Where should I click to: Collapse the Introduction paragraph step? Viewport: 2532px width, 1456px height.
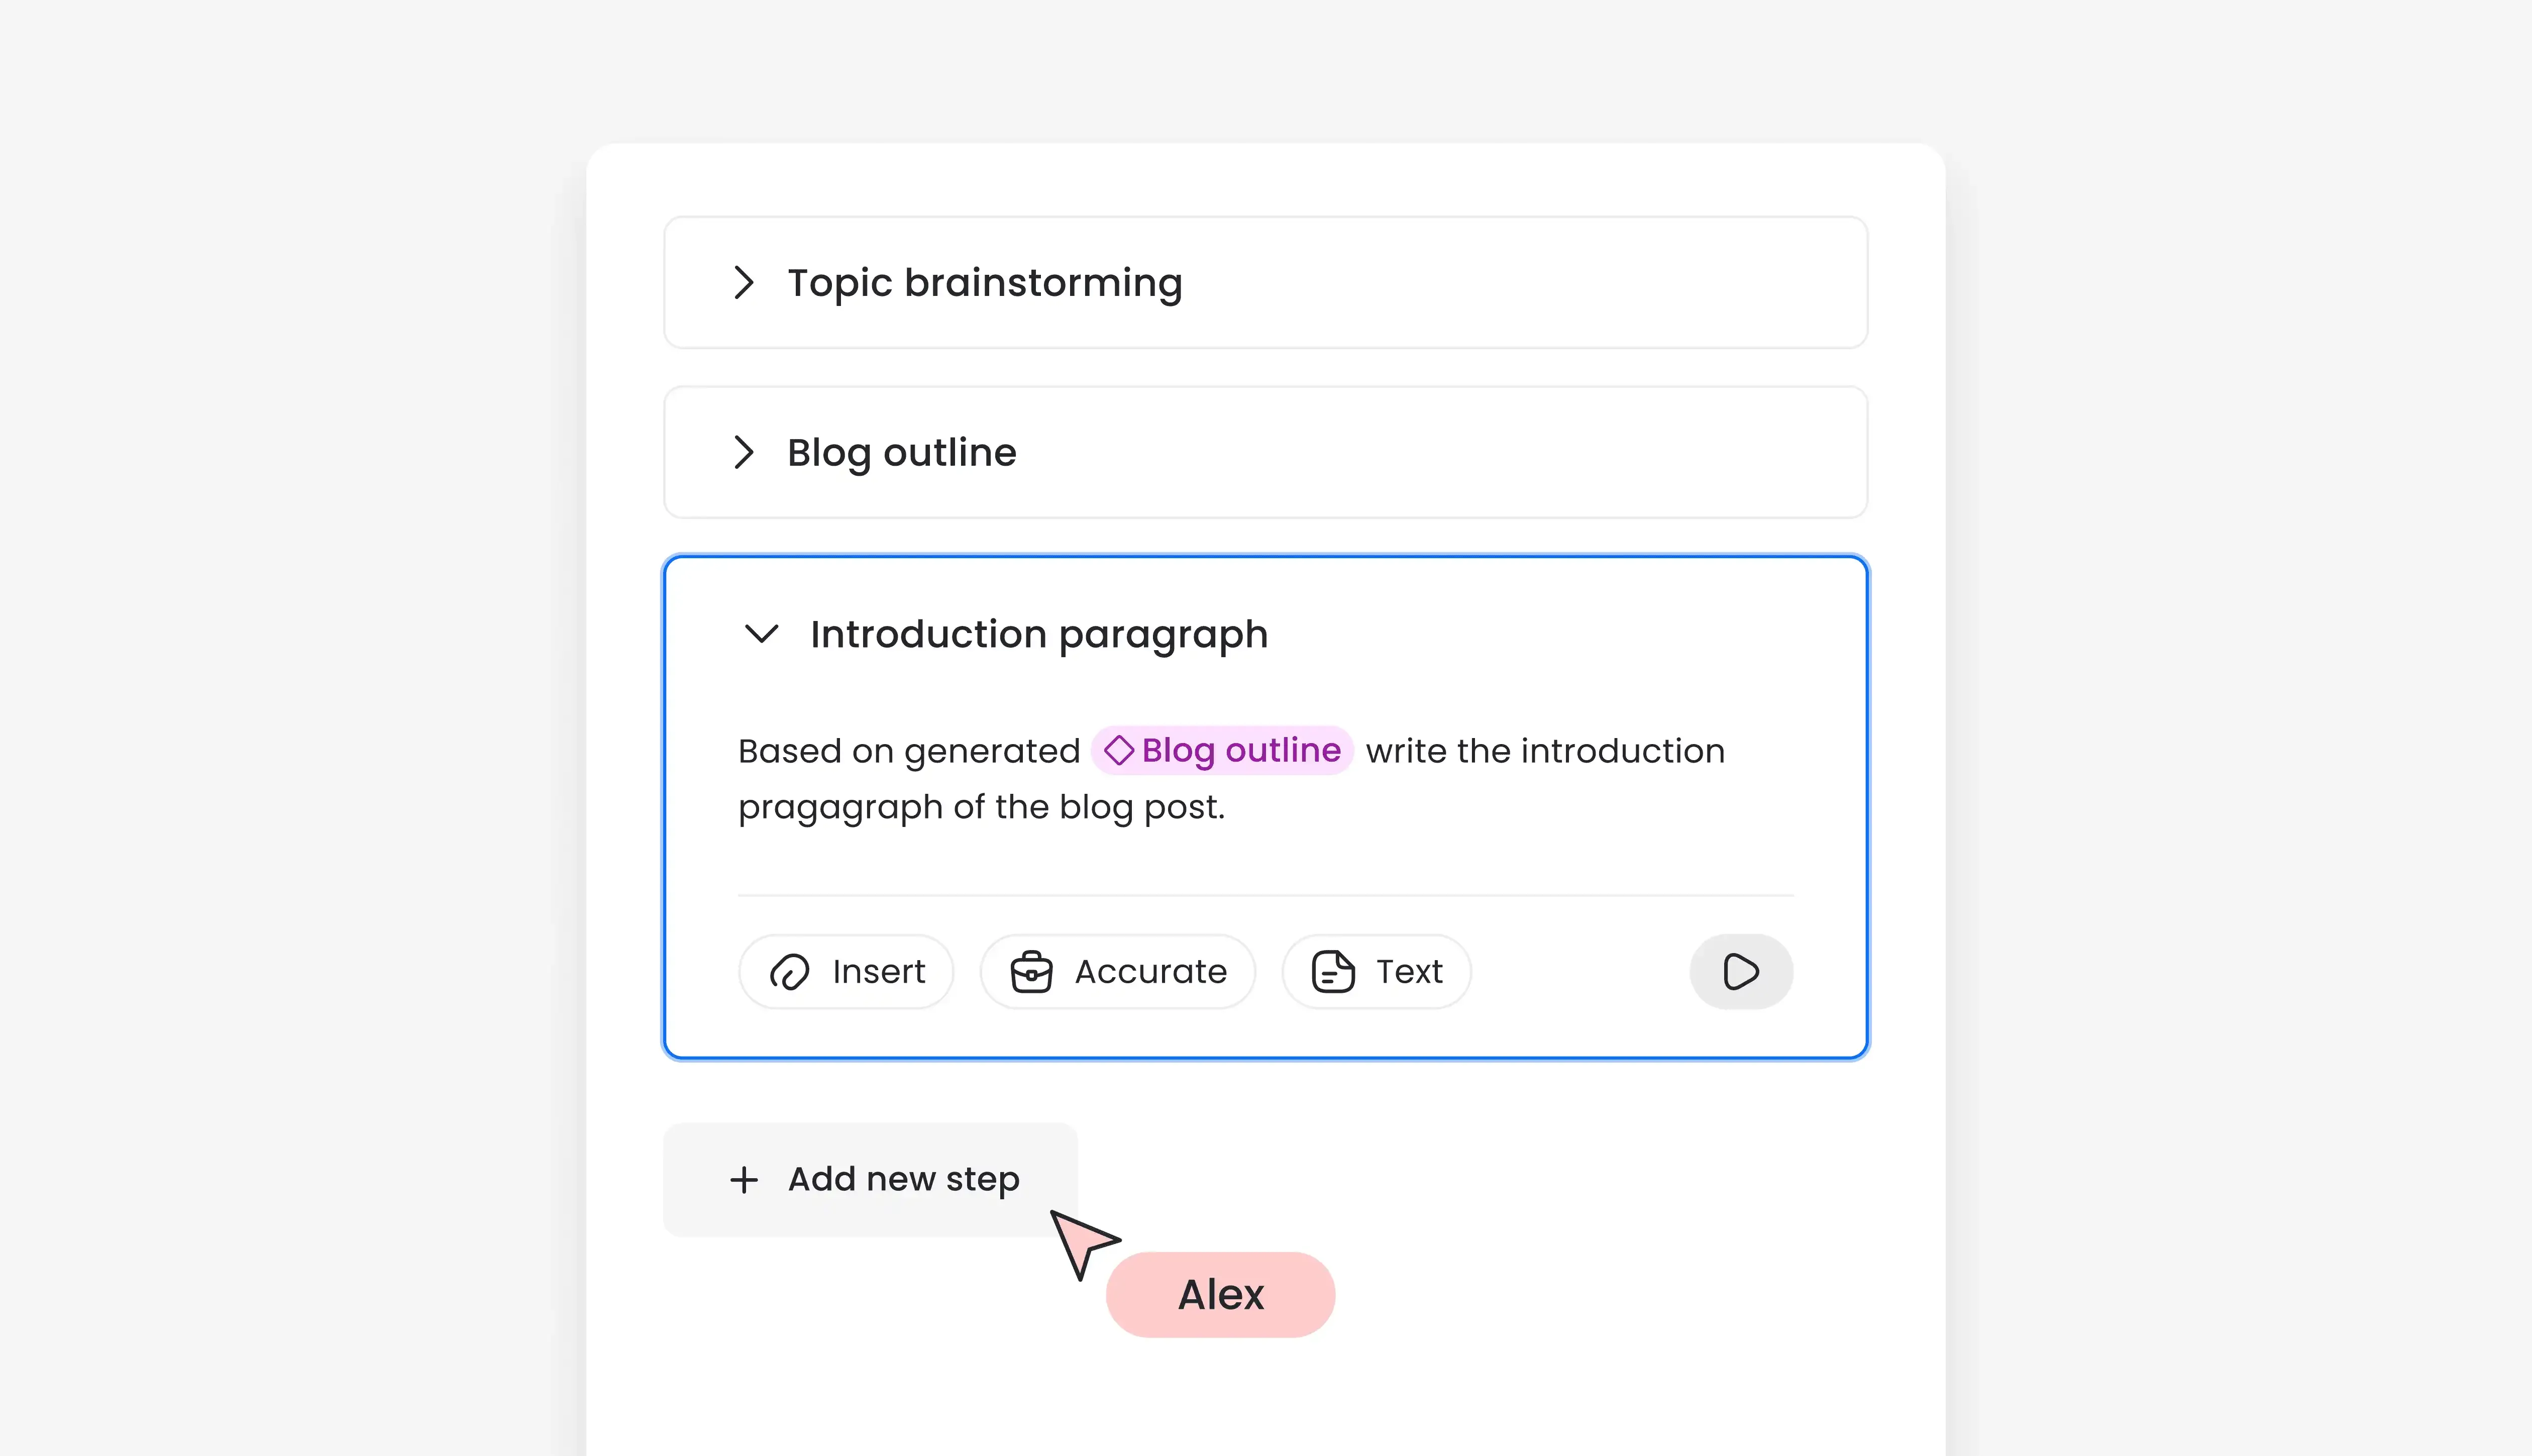tap(762, 634)
